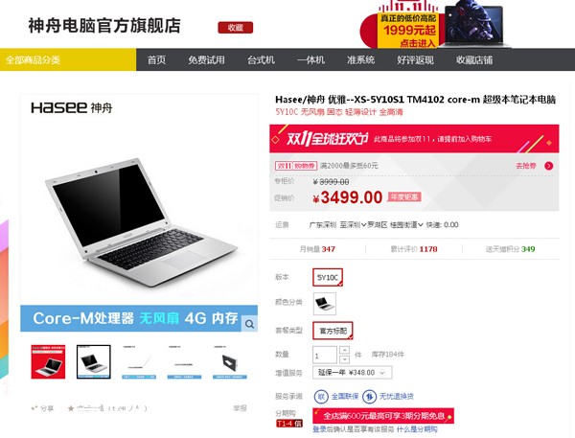
Task: Click the 全国联保 service badge icon
Action: [x=321, y=396]
